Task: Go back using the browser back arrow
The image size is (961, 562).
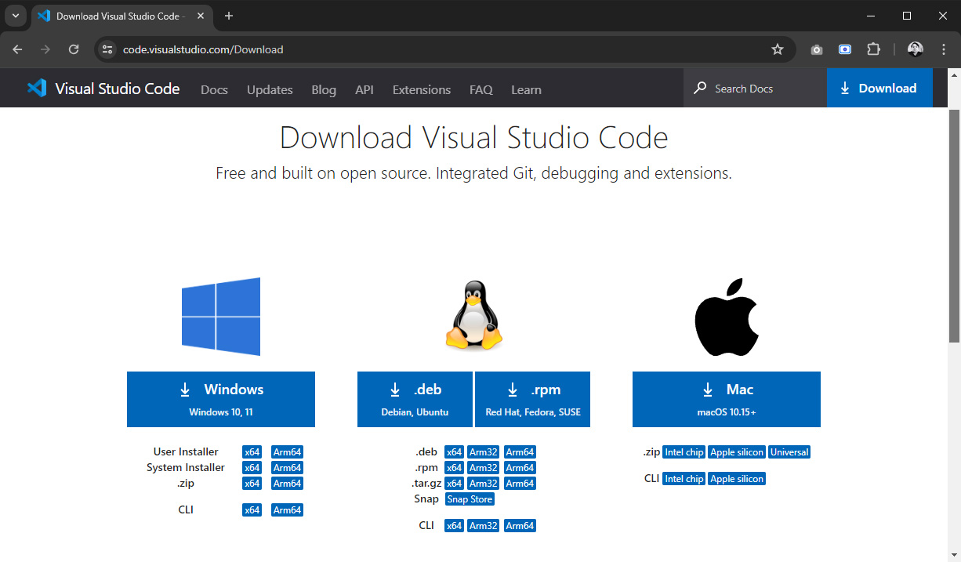Action: click(17, 49)
